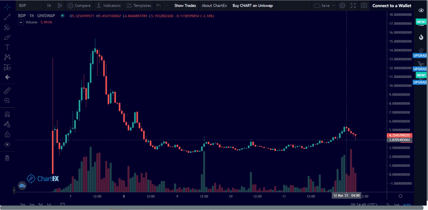The width and height of the screenshot is (428, 210).
Task: Click the Show Trades button
Action: tap(185, 5)
